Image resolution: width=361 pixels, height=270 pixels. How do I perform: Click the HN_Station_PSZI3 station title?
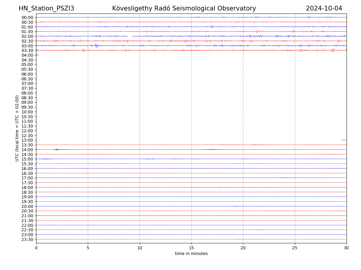click(x=46, y=8)
